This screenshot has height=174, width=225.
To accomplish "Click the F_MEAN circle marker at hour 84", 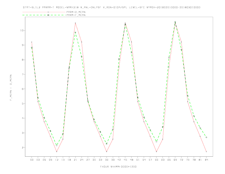I will click(x=206, y=137).
